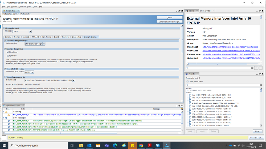Click the Generate HDL button
Screen dimensions: 266x149
pos(256,138)
